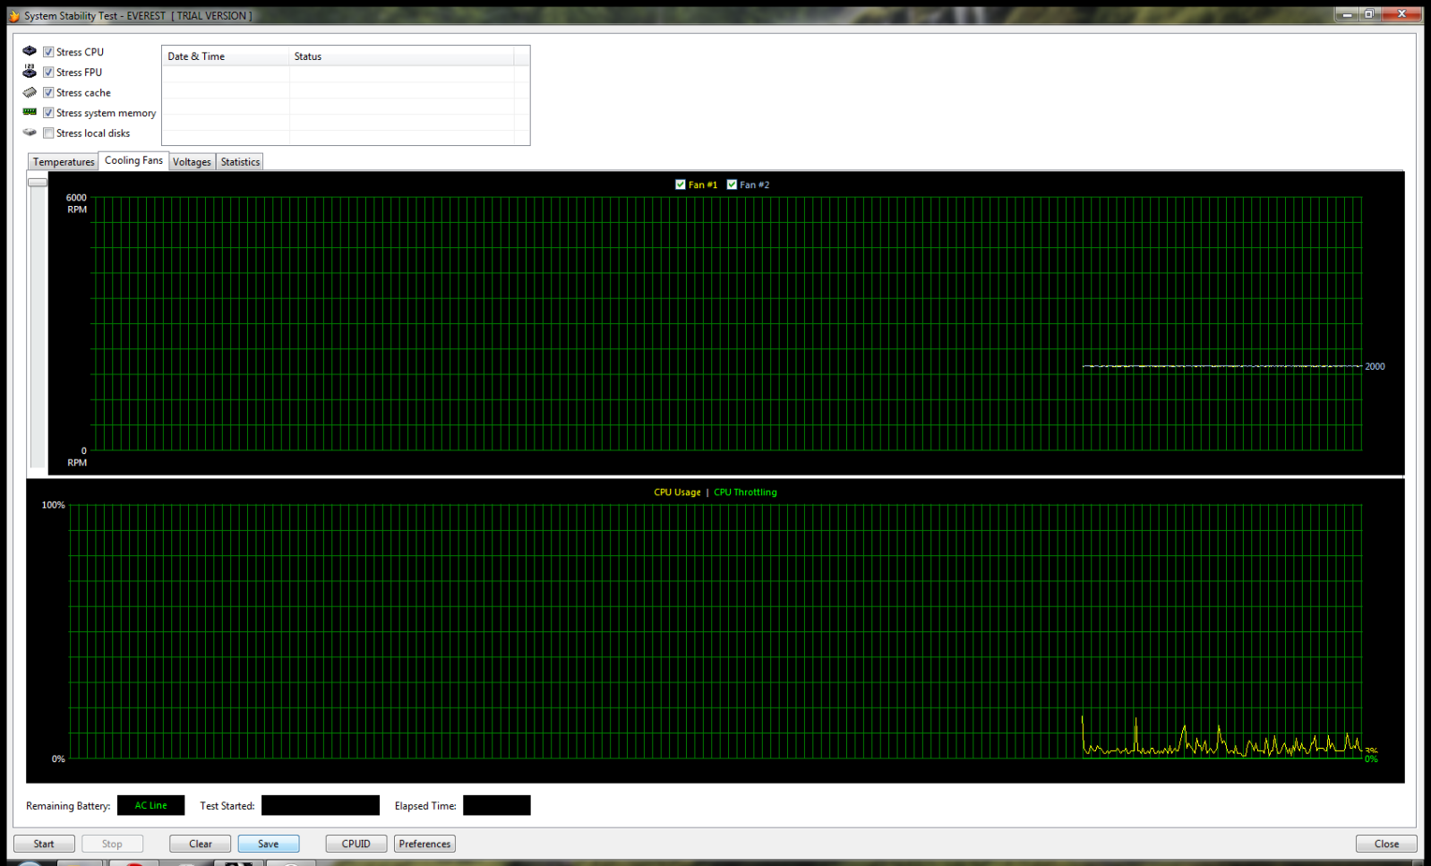Click the Elapsed Time value field
The height and width of the screenshot is (866, 1431).
[497, 805]
